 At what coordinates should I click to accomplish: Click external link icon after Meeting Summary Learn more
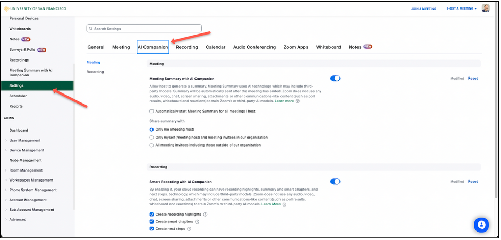(297, 101)
